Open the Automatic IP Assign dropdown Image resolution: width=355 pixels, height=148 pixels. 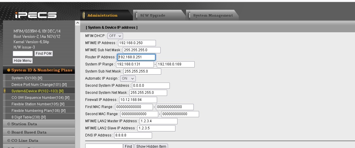[x=128, y=78]
